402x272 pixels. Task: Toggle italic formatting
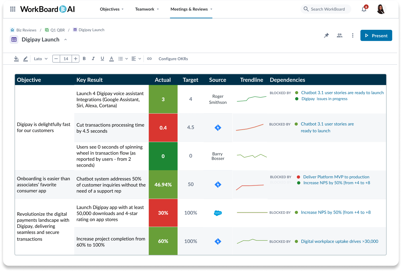93,59
